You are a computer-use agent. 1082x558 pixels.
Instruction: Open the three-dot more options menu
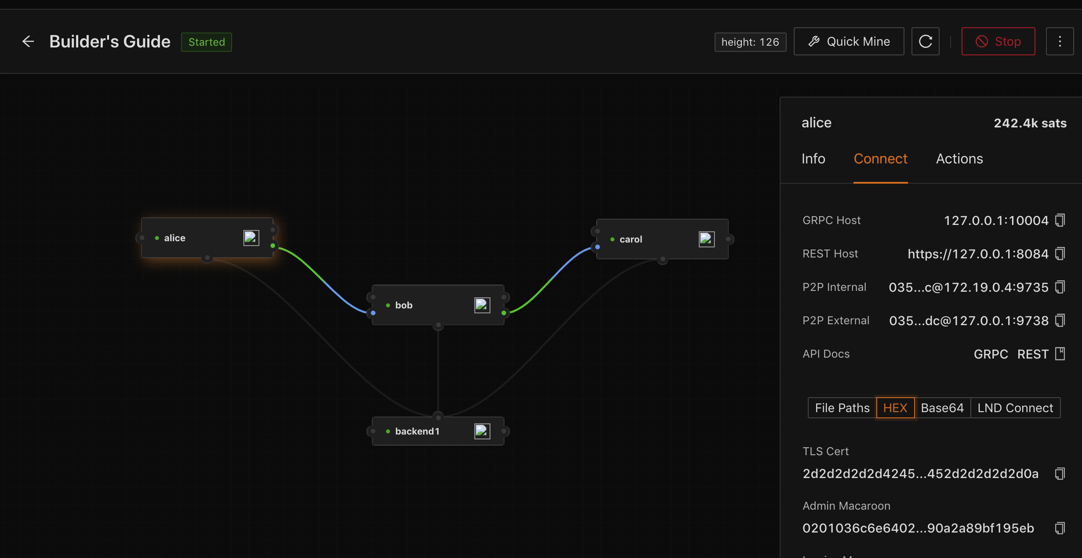(1060, 41)
